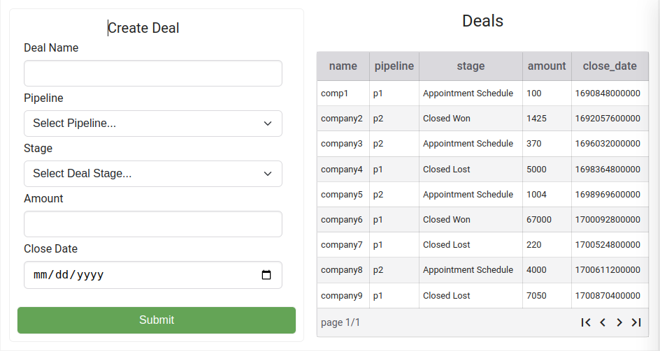The height and width of the screenshot is (351, 660).
Task: Jump to last page of Deals table
Action: [636, 322]
